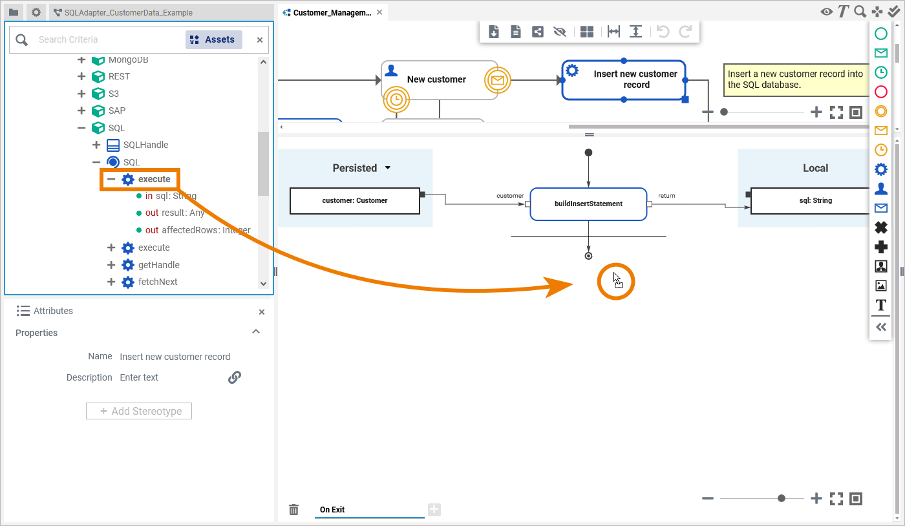Select the red end event circle
This screenshot has height=526, width=905.
coord(880,92)
